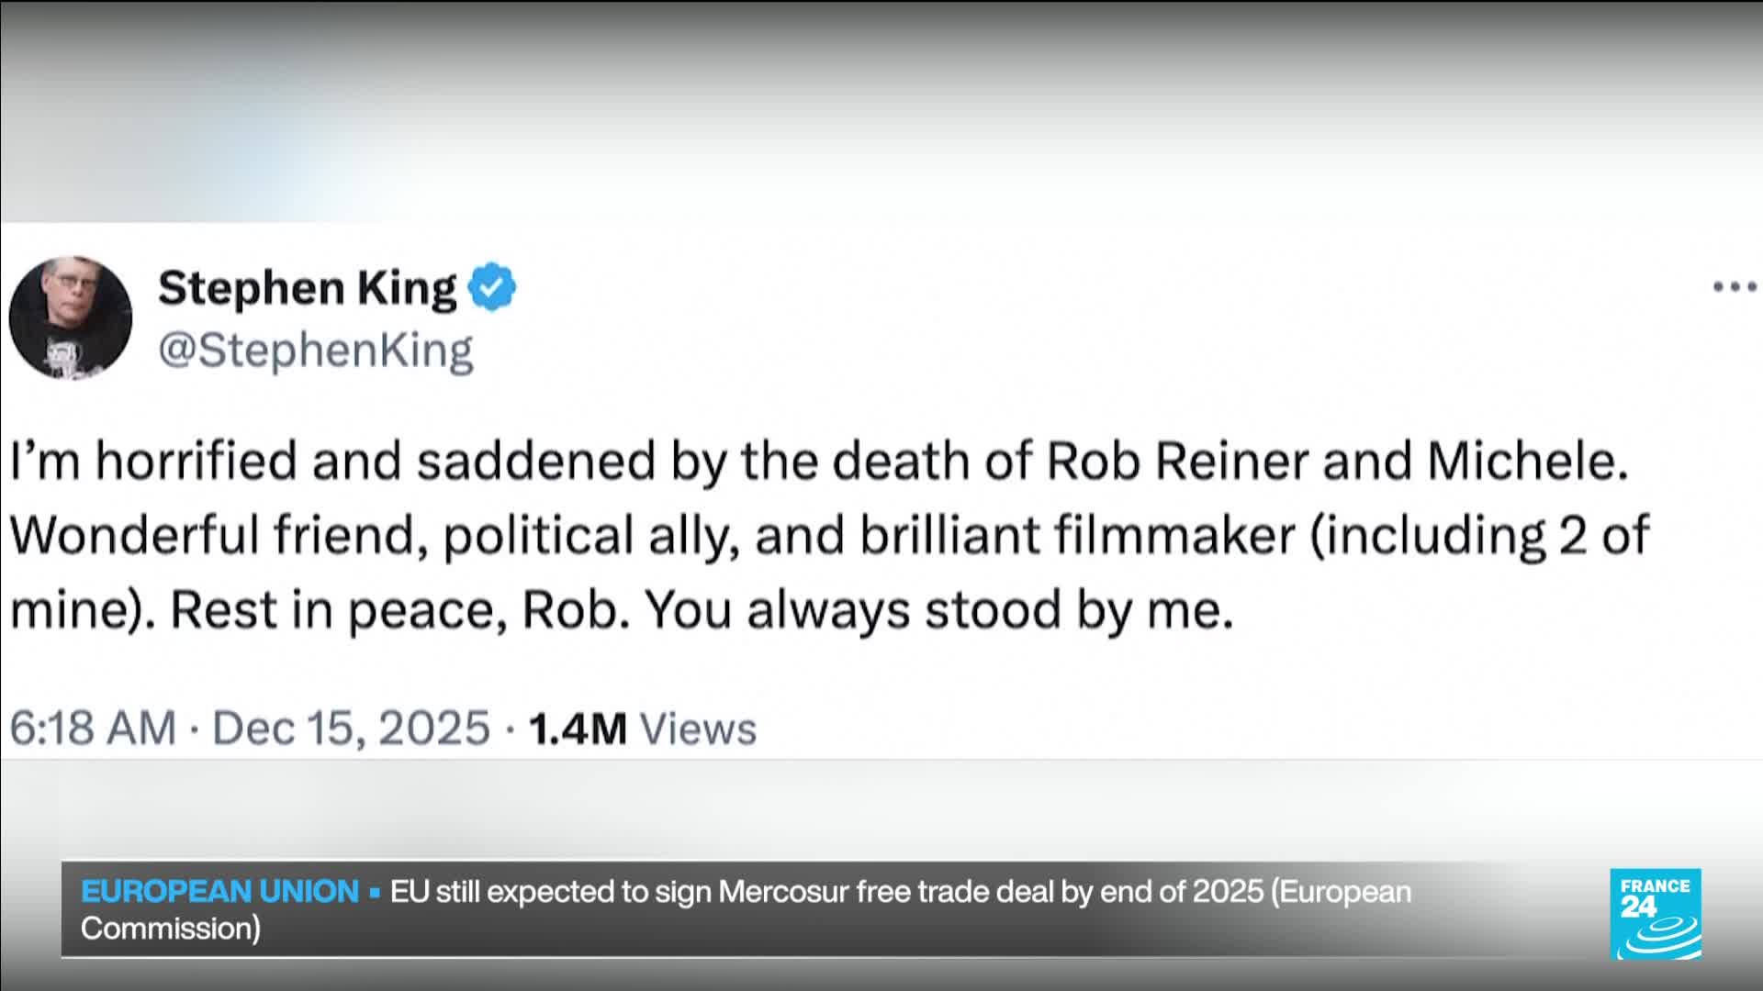Viewport: 1763px width, 991px height.
Task: Click the France 24 channel logo
Action: [x=1655, y=913]
